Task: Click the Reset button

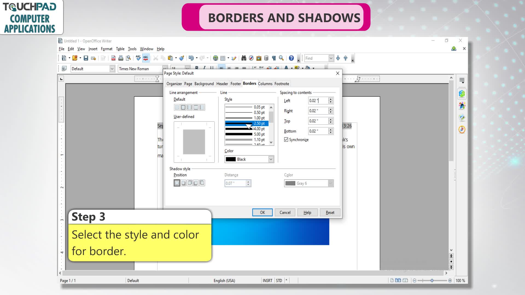Action: [330, 212]
